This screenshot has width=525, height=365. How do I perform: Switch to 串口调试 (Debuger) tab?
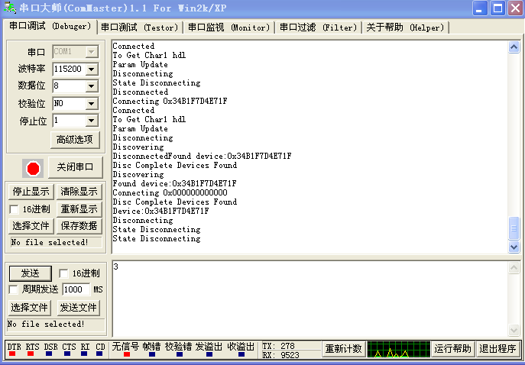click(x=50, y=27)
